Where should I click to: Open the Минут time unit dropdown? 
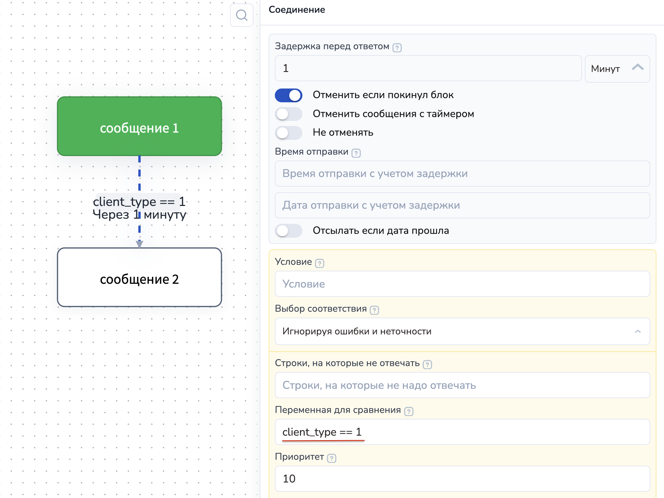tap(617, 69)
